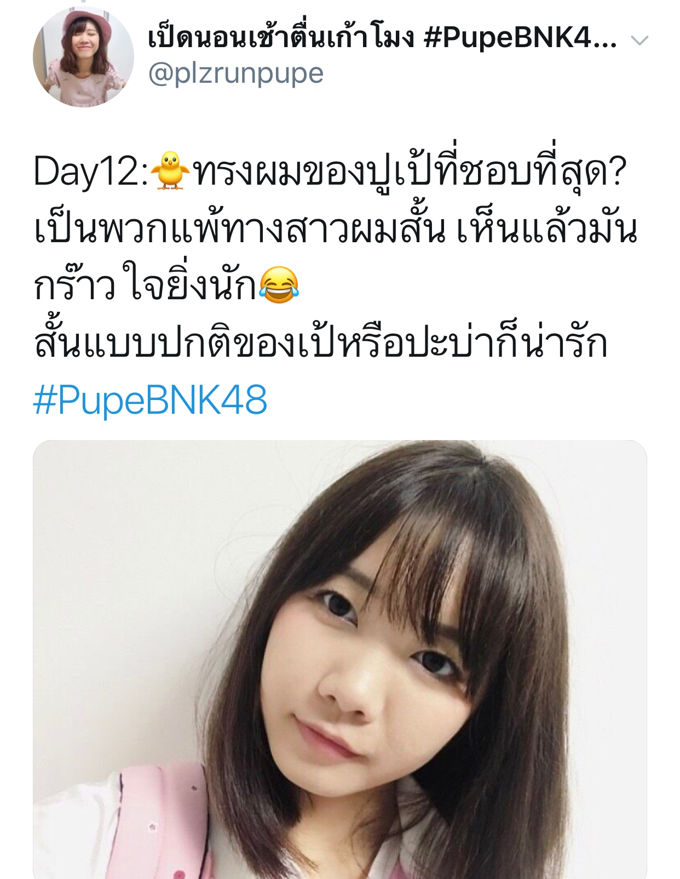This screenshot has height=879, width=680.
Task: Open the #PupeBNK48 hashtag link in tweet
Action: (150, 399)
